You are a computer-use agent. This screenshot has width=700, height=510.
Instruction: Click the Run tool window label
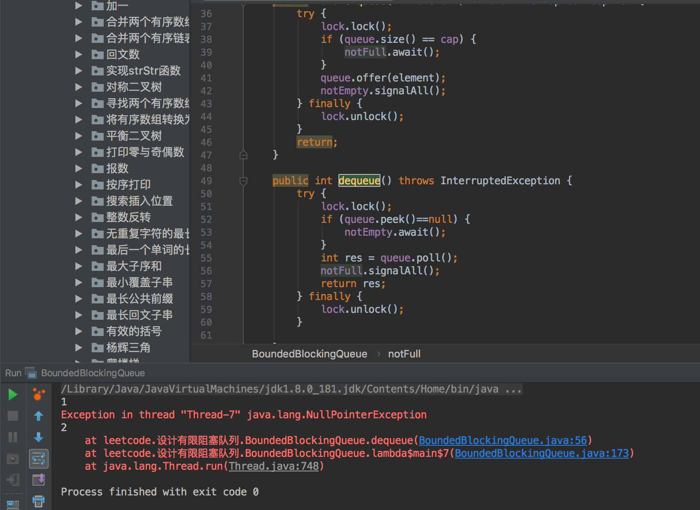13,373
